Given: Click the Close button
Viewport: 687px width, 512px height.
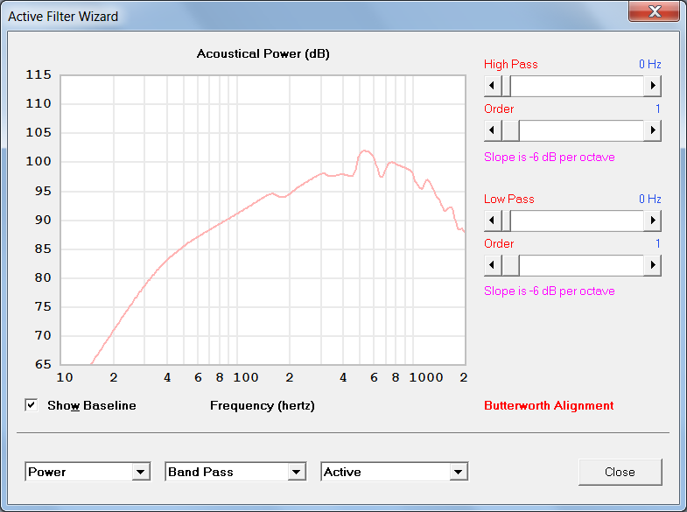Looking at the screenshot, I should (x=620, y=472).
